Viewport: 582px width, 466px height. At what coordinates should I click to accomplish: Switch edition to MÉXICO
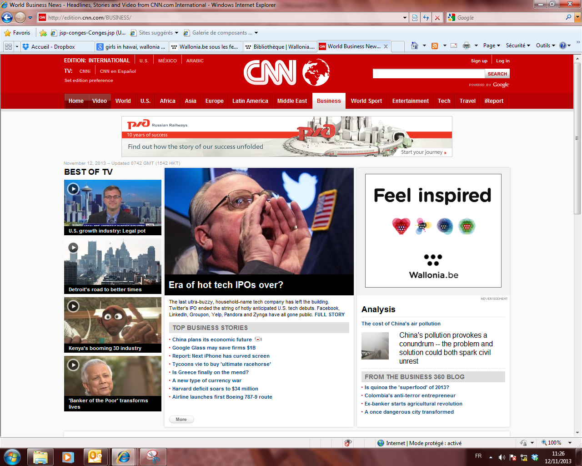pyautogui.click(x=167, y=61)
